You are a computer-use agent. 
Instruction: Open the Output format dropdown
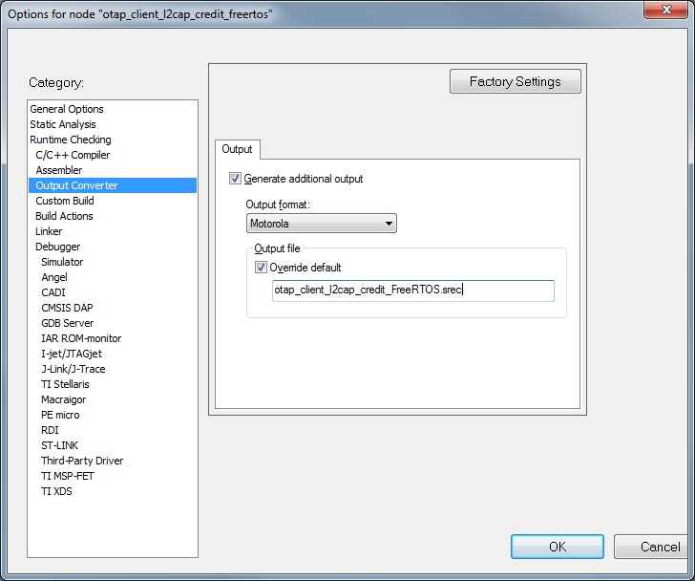tap(321, 224)
